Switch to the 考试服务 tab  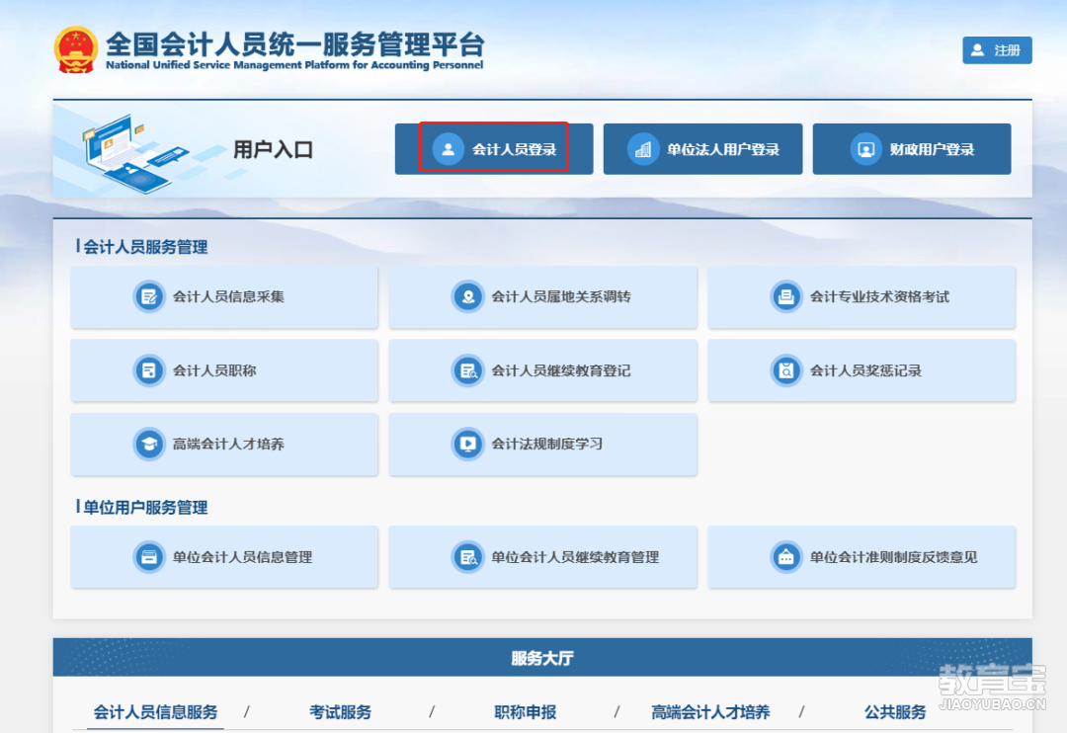tap(340, 712)
